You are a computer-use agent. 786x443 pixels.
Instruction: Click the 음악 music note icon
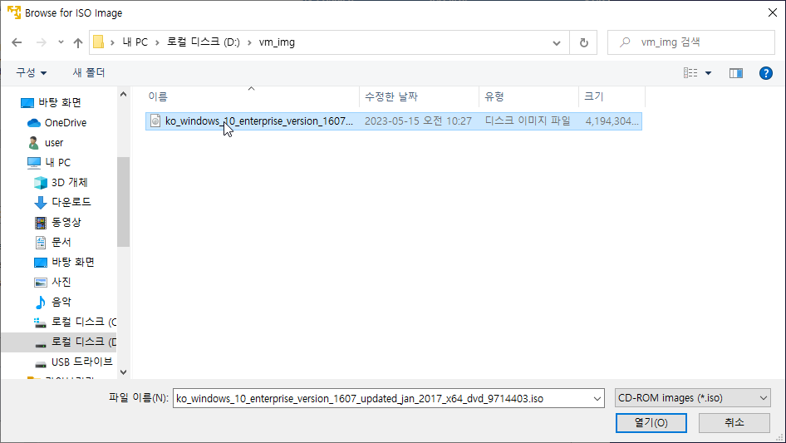click(x=41, y=302)
